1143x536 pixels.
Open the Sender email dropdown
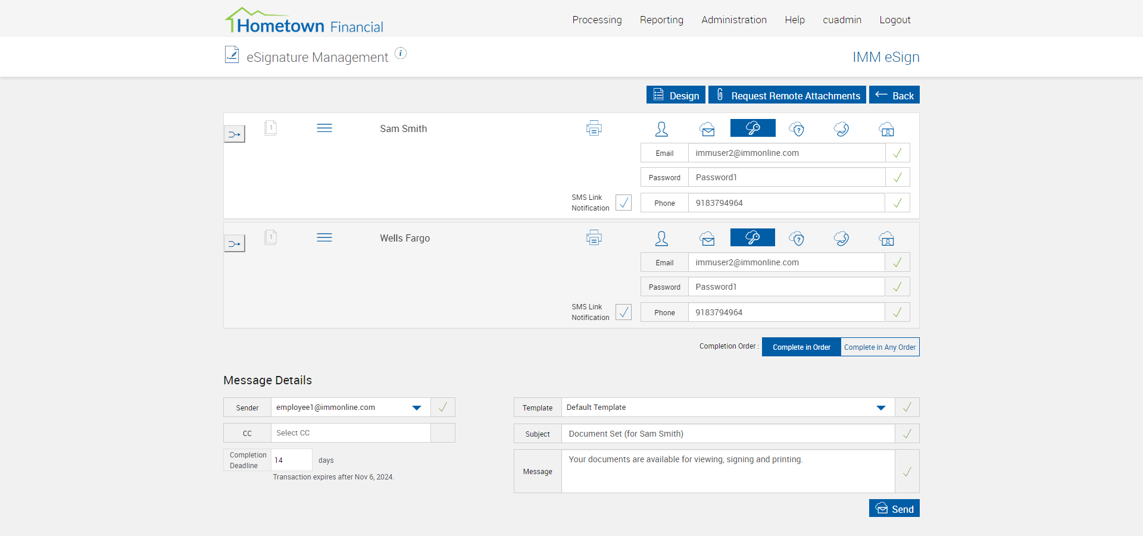click(x=416, y=408)
